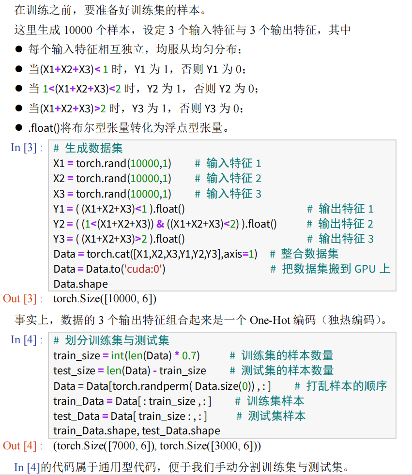Click the comment "# 打乱样本的顺序"
This screenshot has height=475, width=412.
point(341,386)
